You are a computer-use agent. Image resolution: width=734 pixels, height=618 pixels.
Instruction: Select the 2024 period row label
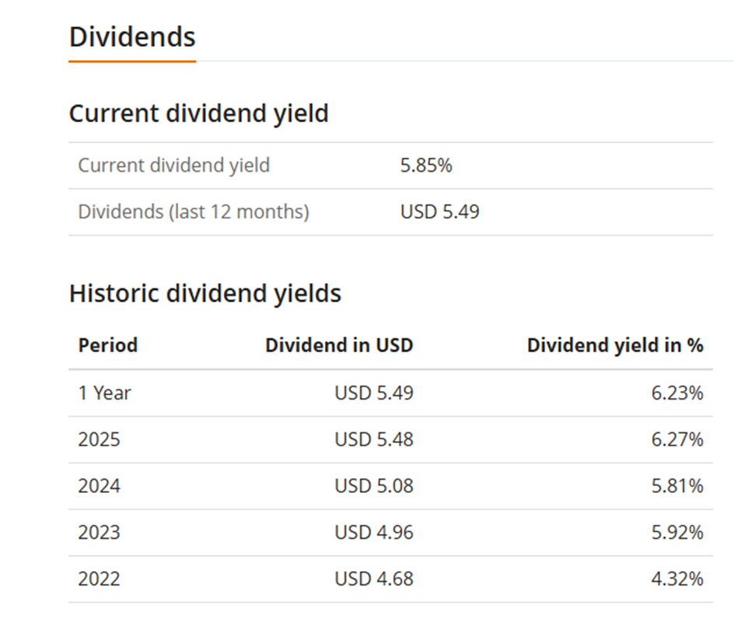point(100,487)
